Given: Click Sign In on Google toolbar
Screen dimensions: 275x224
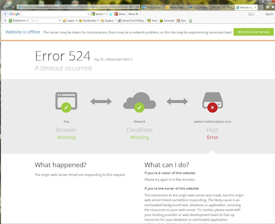Looking at the screenshot, I should [x=269, y=14].
